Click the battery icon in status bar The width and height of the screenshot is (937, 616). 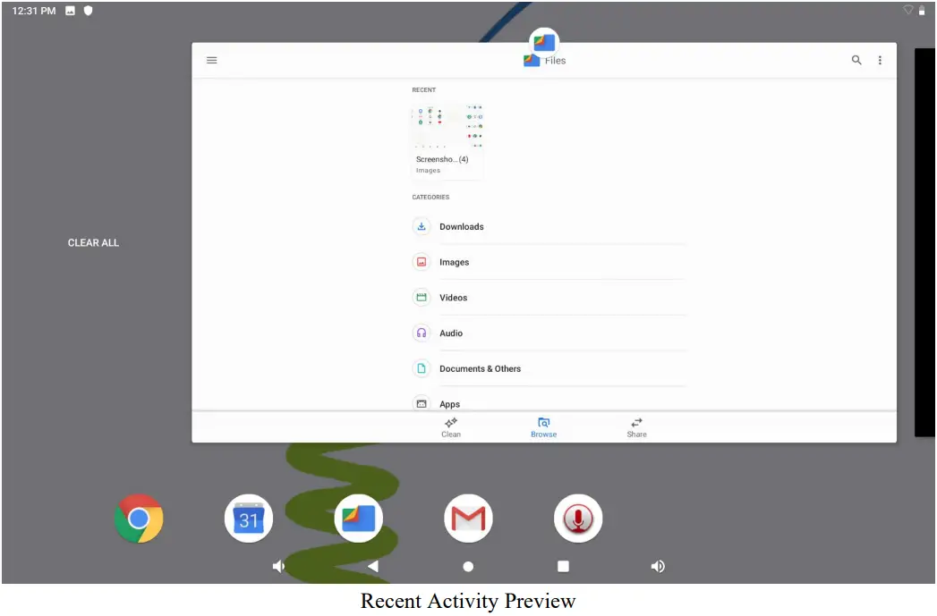922,10
